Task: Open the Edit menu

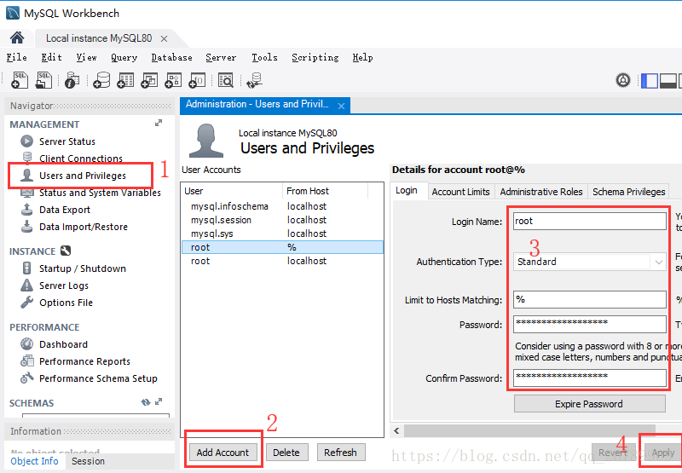Action: [51, 57]
